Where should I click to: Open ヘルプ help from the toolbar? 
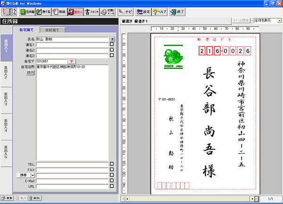tap(159, 11)
